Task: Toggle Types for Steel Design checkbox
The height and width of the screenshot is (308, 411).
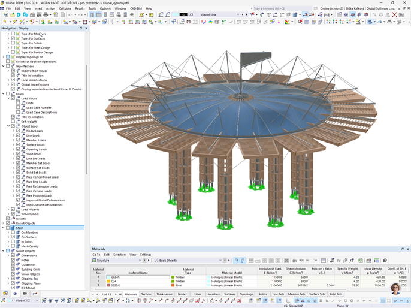Action: 13,47
